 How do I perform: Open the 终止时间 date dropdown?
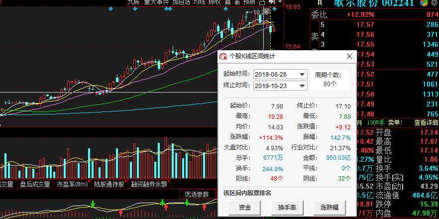click(302, 86)
